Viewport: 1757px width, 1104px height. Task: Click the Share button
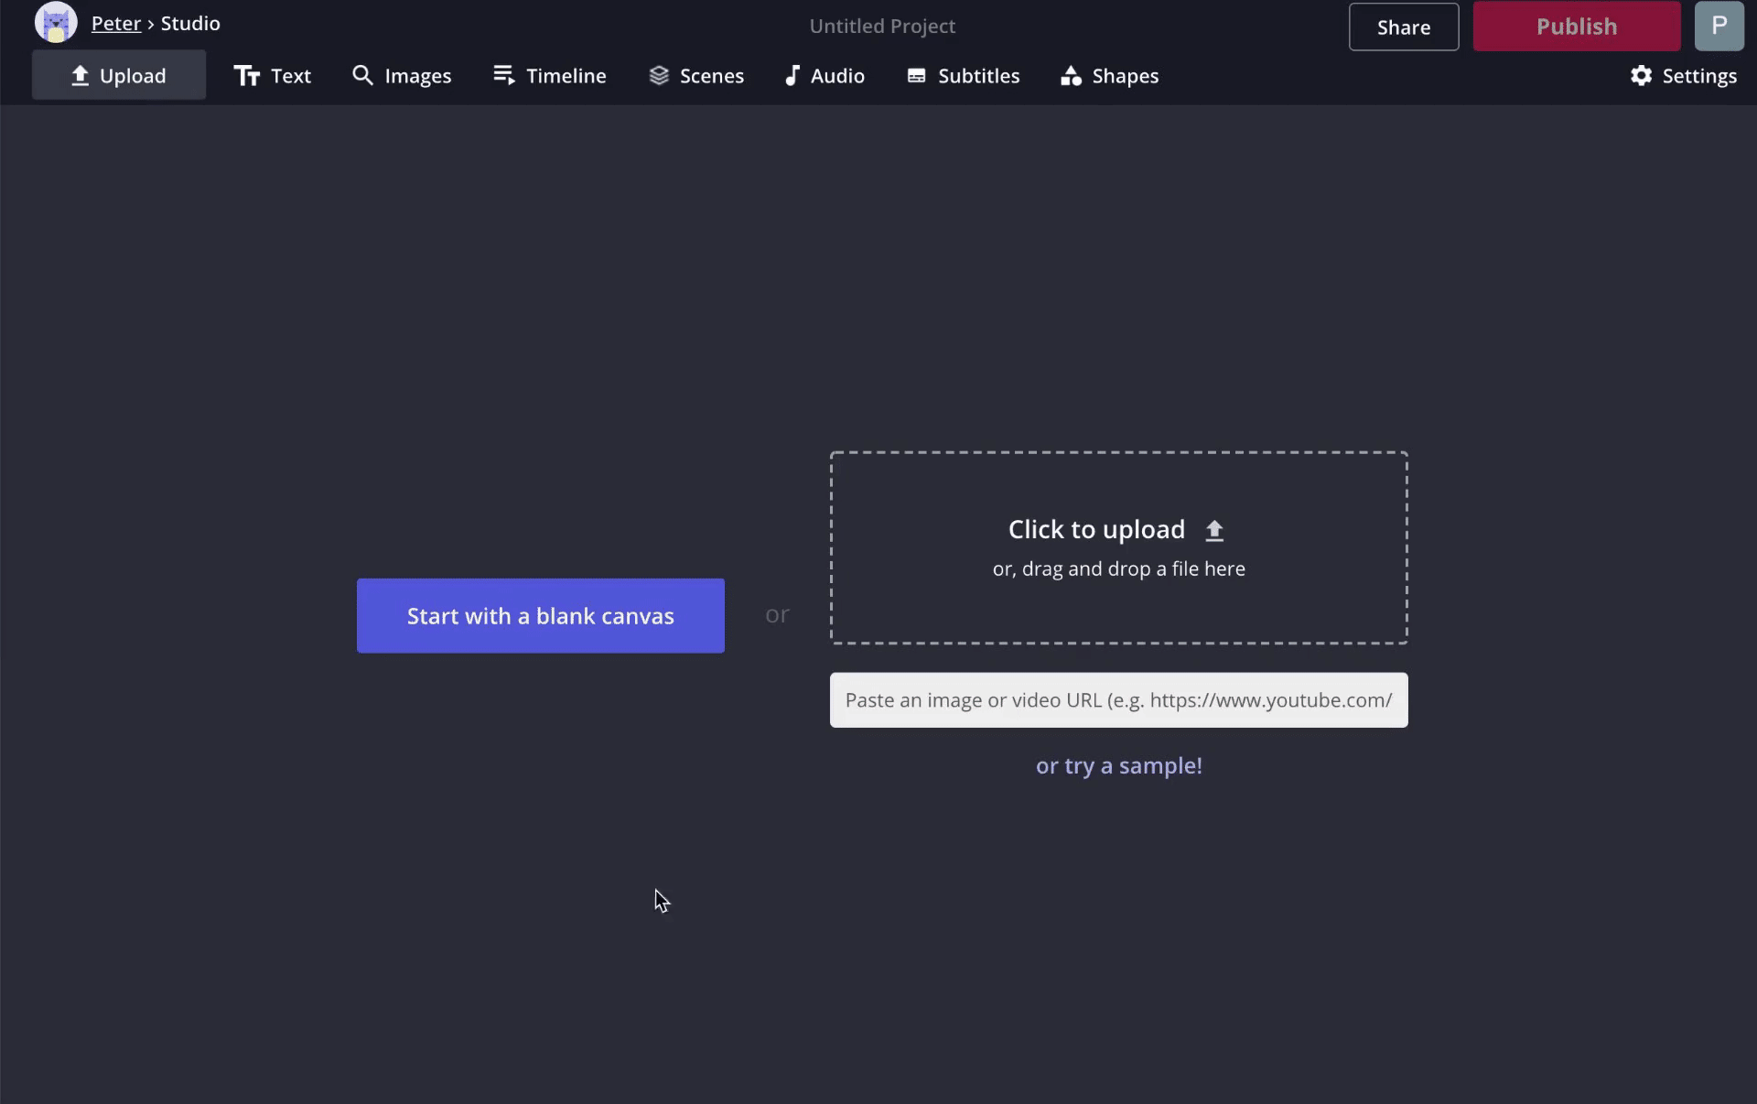click(1404, 26)
